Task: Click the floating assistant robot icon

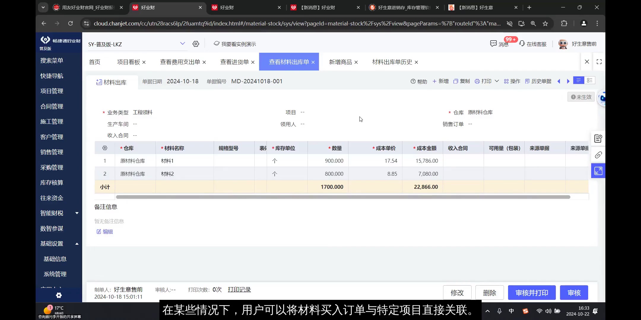Action: tap(602, 98)
